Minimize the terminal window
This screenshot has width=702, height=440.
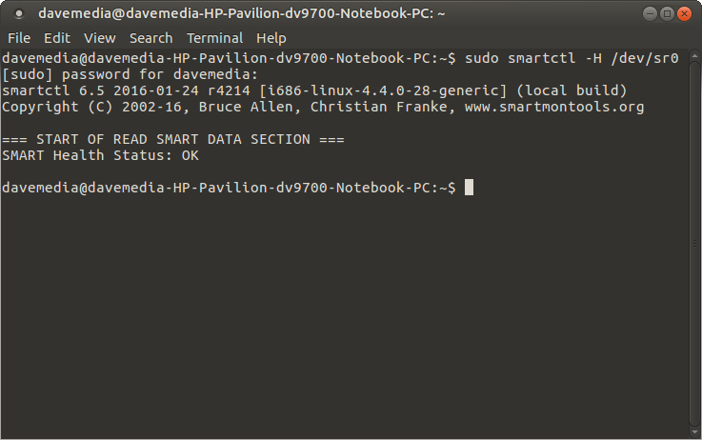pyautogui.click(x=650, y=14)
